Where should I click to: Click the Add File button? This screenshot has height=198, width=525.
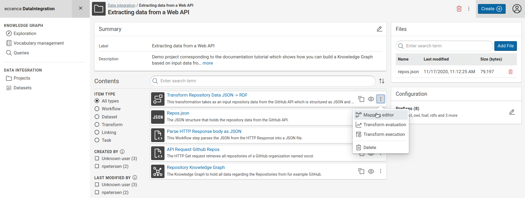[505, 46]
